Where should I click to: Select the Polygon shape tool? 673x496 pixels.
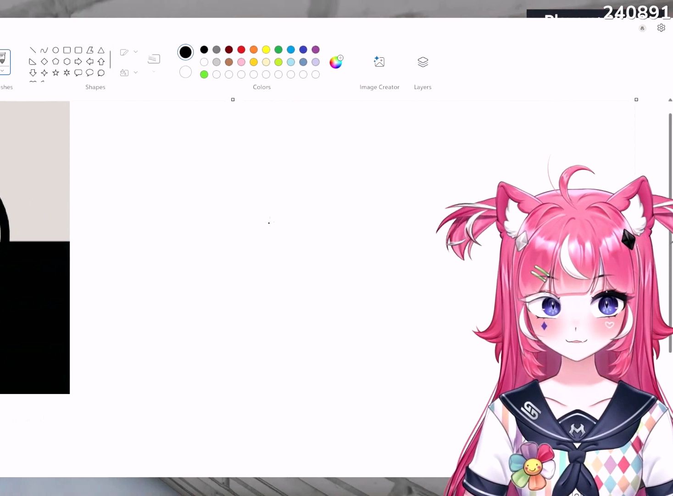tap(90, 50)
